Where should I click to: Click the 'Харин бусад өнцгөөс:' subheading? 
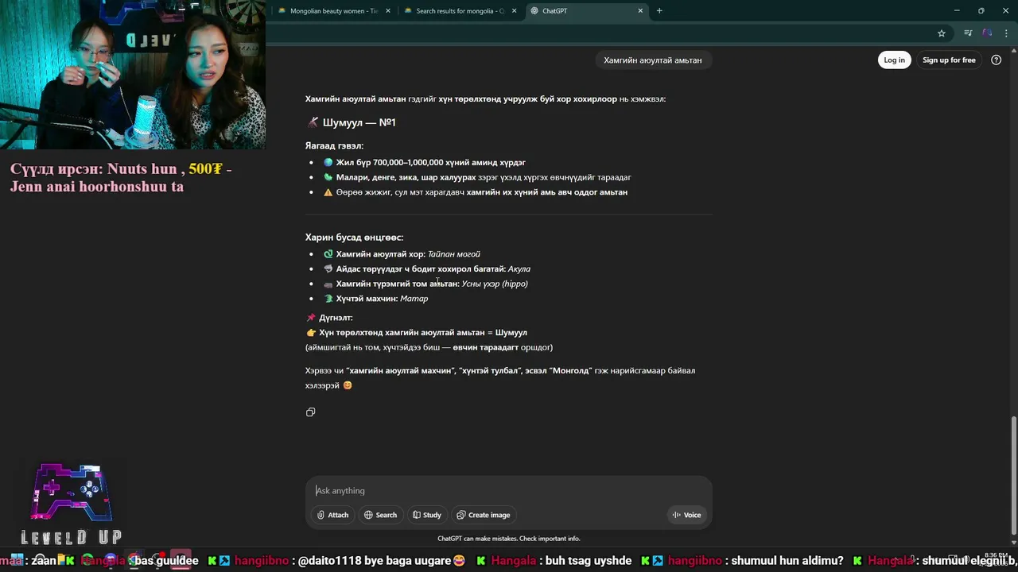(x=354, y=238)
